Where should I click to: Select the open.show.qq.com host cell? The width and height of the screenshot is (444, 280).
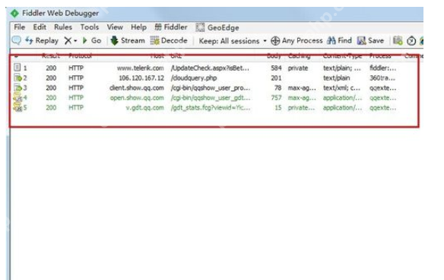[x=137, y=98]
